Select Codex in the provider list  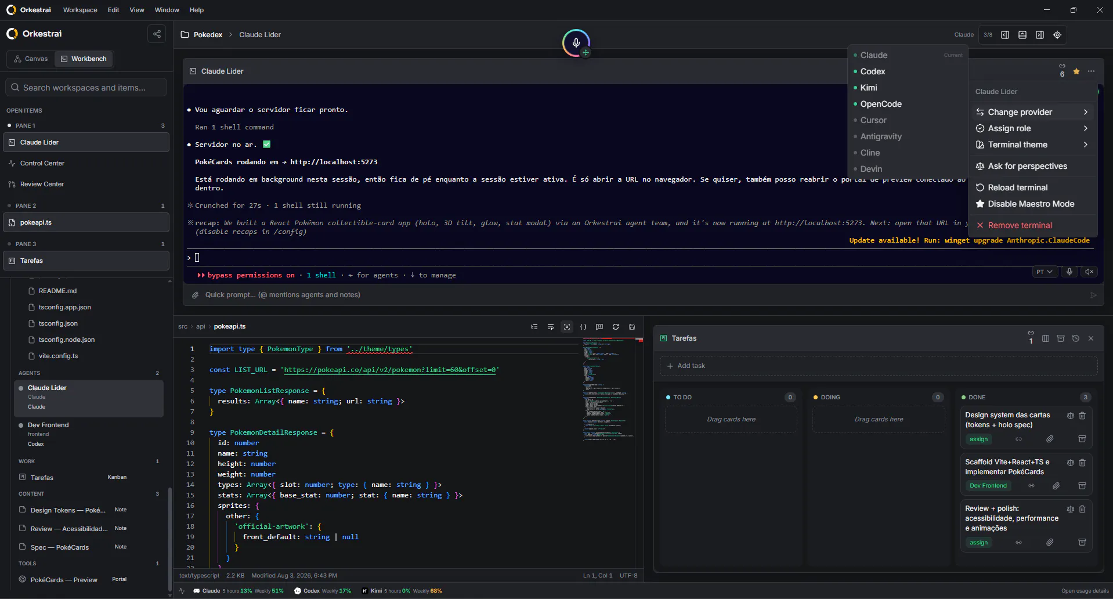pyautogui.click(x=908, y=71)
